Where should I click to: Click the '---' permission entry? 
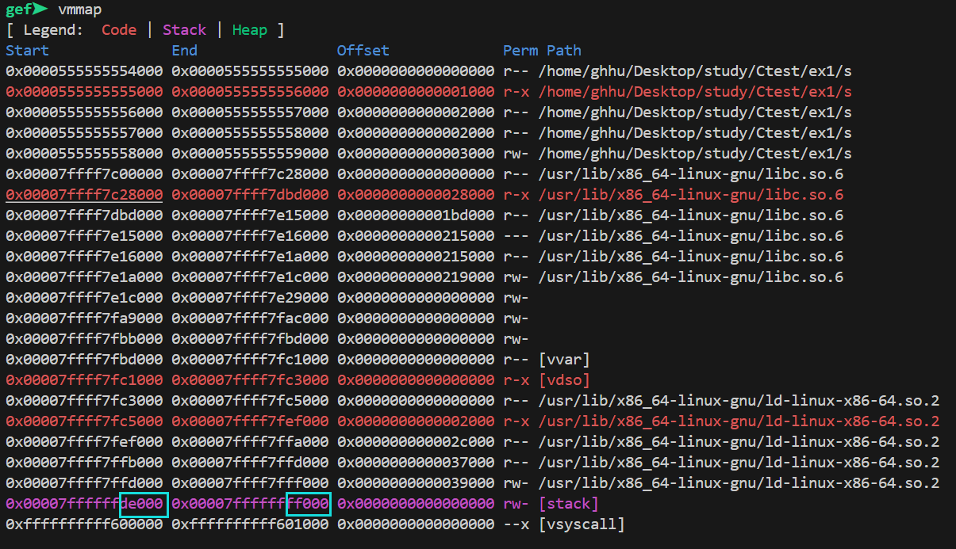point(516,236)
